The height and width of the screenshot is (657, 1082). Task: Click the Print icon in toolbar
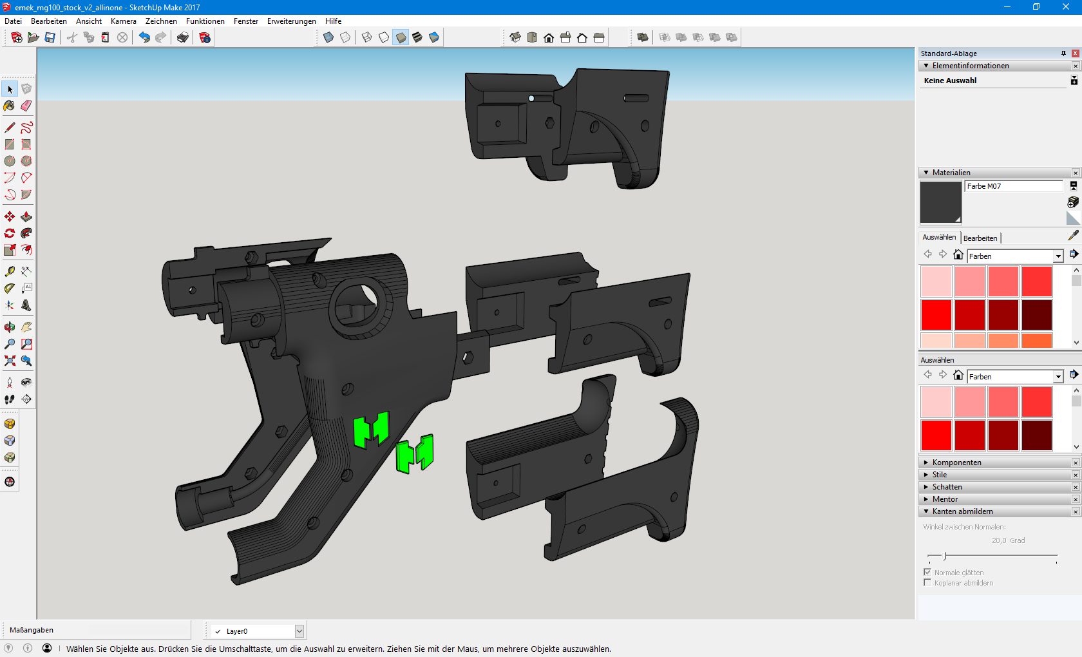click(x=183, y=37)
